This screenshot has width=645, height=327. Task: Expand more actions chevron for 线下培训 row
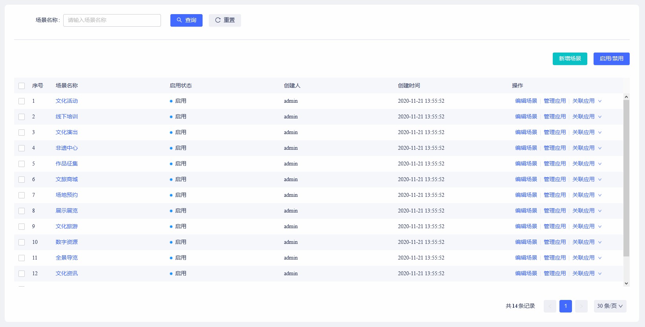600,117
